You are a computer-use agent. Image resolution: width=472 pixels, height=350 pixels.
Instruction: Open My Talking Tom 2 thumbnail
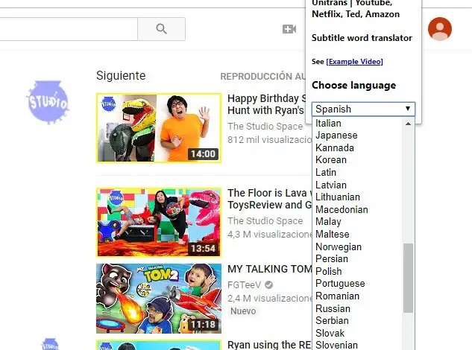point(159,299)
